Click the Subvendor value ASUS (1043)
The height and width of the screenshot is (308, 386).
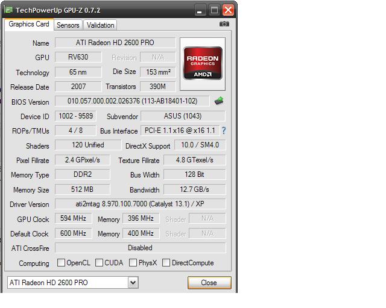coord(183,116)
